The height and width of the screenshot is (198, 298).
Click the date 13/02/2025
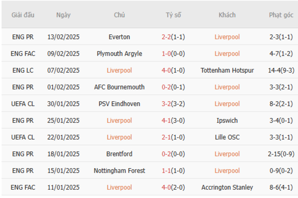63,37
